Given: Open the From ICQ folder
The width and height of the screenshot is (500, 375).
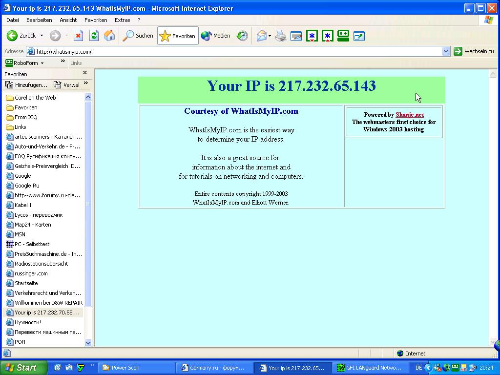Looking at the screenshot, I should tap(21, 117).
